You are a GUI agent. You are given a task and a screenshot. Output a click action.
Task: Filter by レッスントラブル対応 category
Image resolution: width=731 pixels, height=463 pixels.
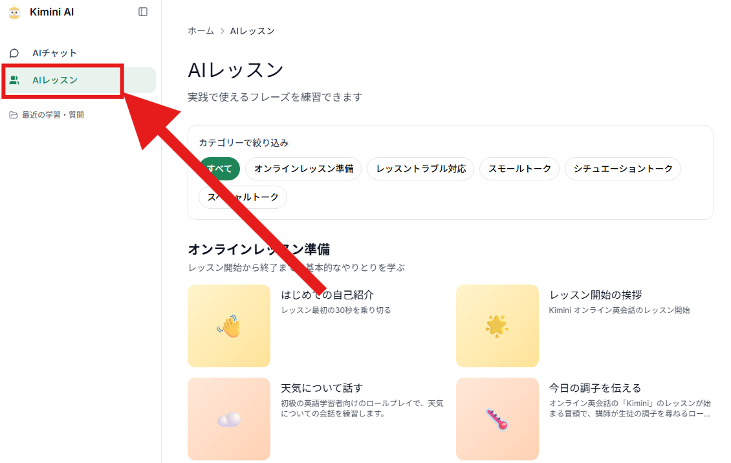pos(420,169)
